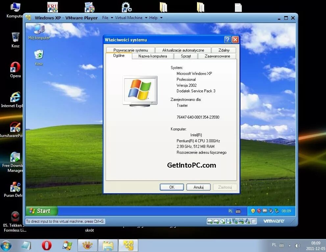Click the help question mark in Właściwości systemu

pos(228,40)
